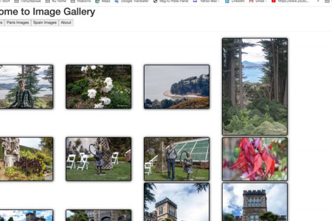Open the castle tower with cloudy sky photo

(177, 202)
